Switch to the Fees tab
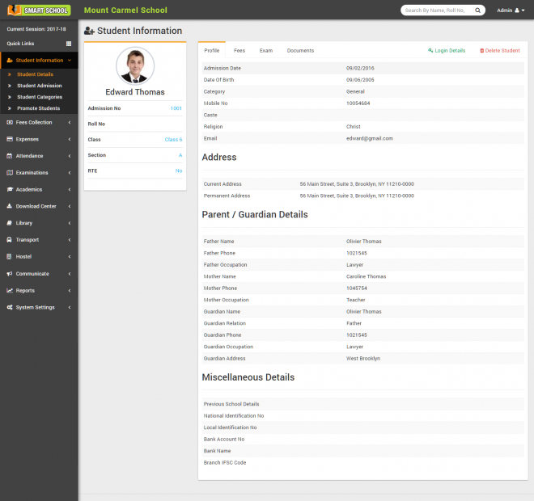534x501 pixels. [x=239, y=51]
